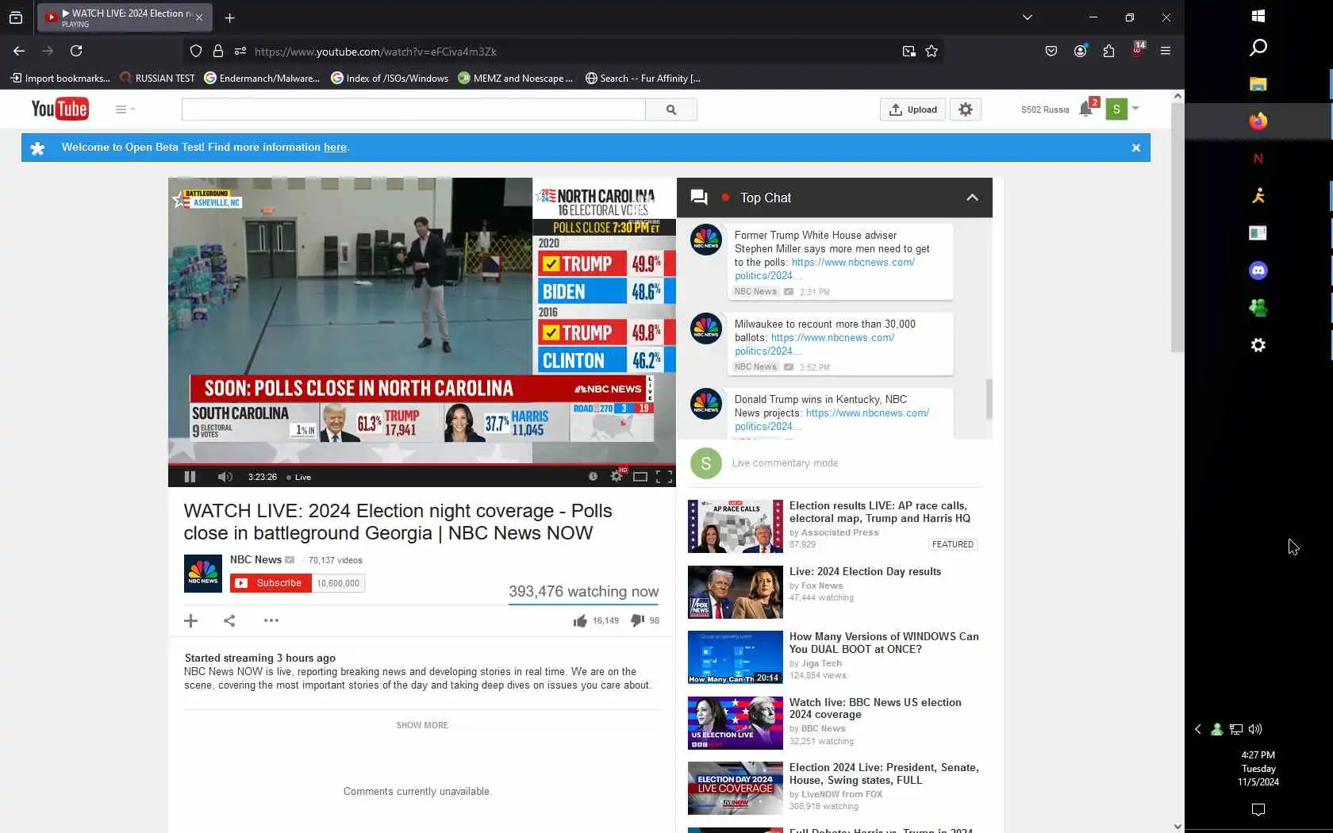The width and height of the screenshot is (1333, 833).
Task: Open Search -- Fur Affinity bookmark
Action: click(x=643, y=79)
